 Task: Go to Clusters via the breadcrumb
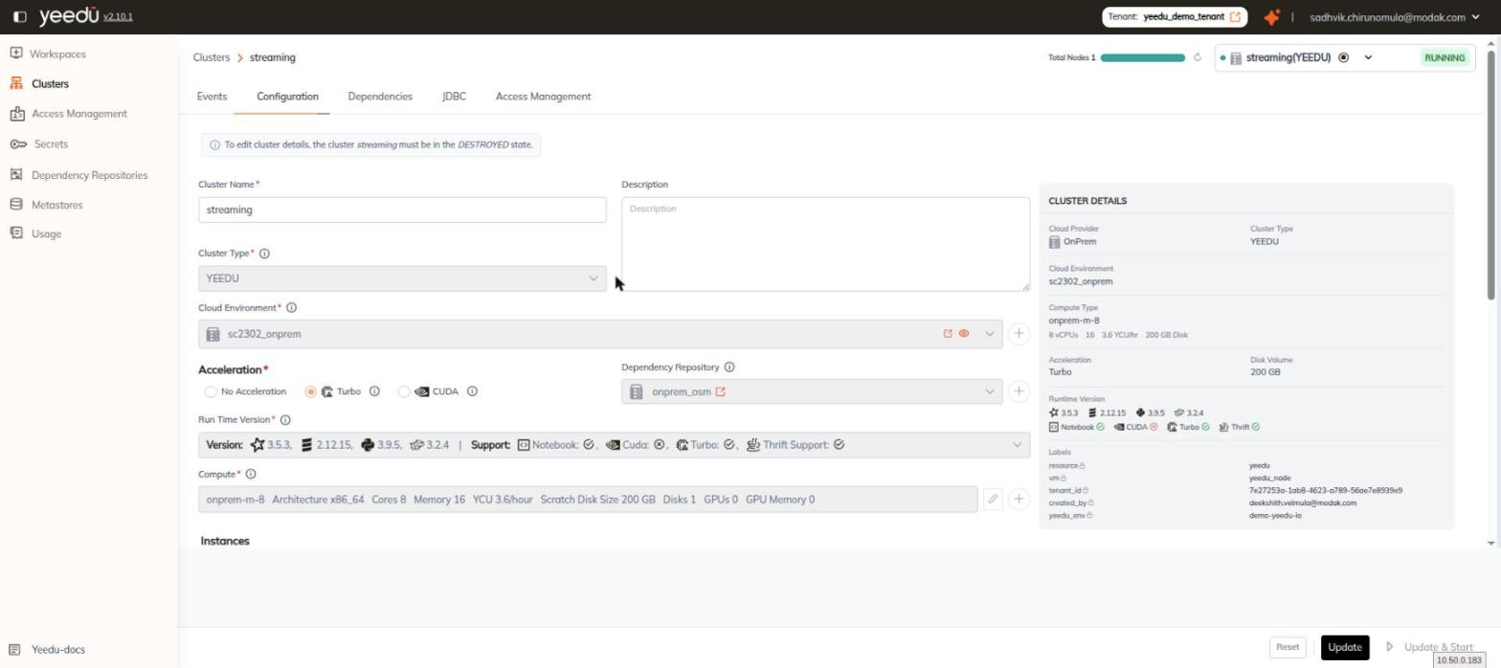tap(212, 57)
